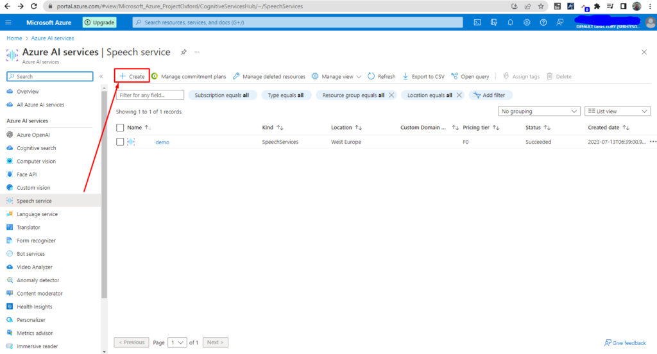657x354 pixels.
Task: Click the Speech service icon on the demo row
Action: pyautogui.click(x=131, y=142)
